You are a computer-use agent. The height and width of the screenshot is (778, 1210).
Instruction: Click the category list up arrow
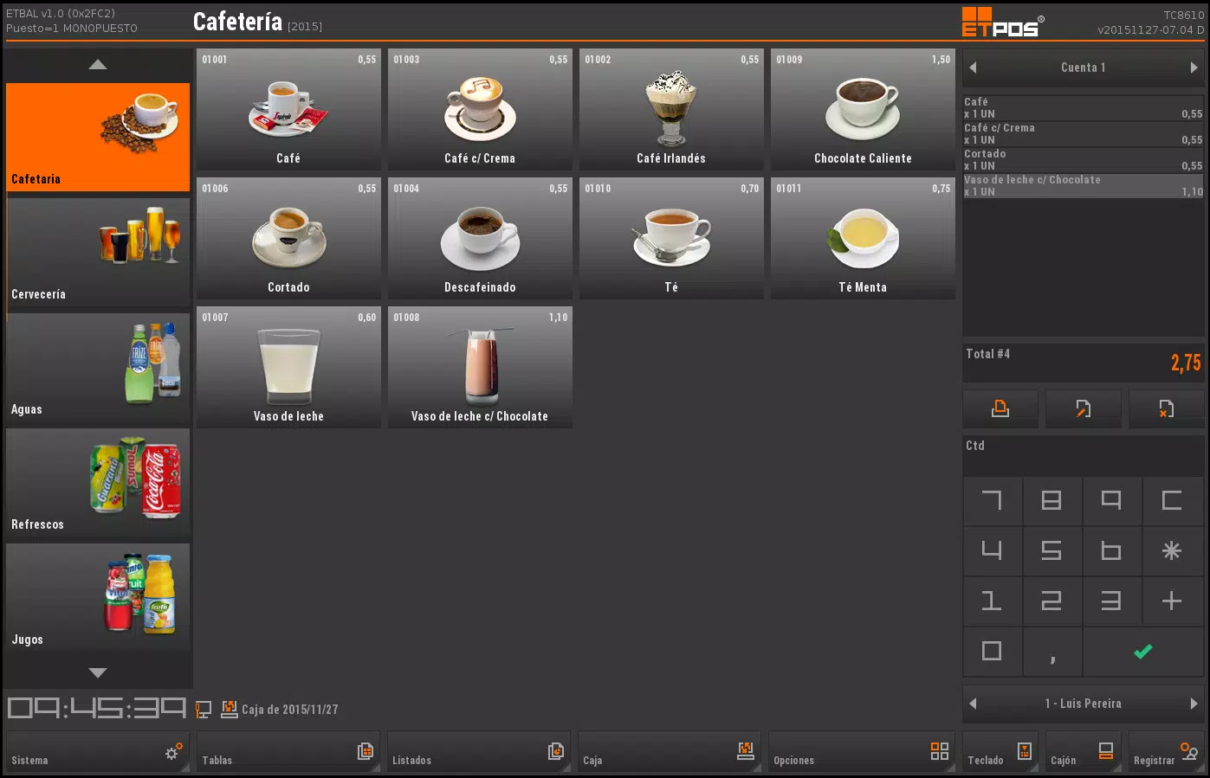click(x=98, y=64)
